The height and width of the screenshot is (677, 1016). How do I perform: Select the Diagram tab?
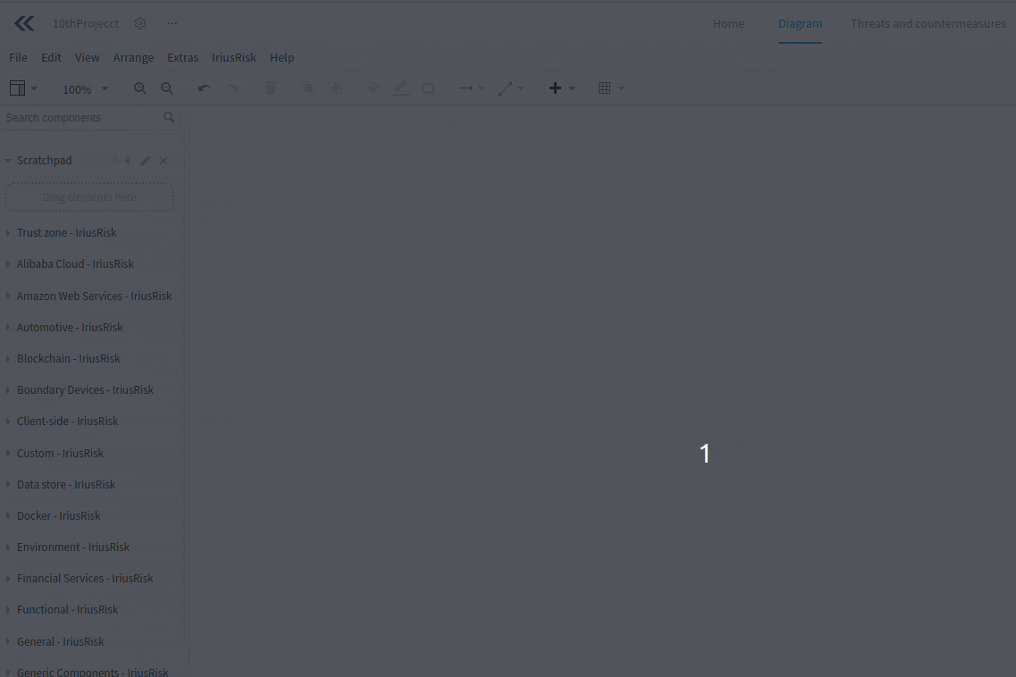coord(801,23)
